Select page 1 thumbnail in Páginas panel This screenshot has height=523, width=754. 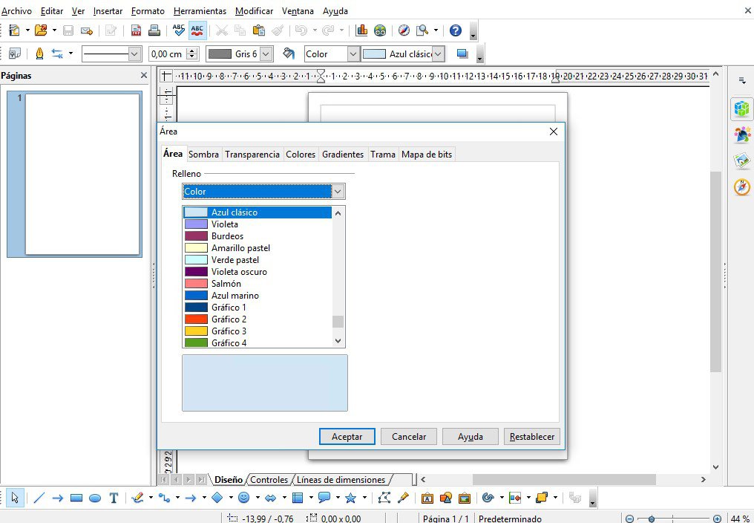tap(74, 175)
